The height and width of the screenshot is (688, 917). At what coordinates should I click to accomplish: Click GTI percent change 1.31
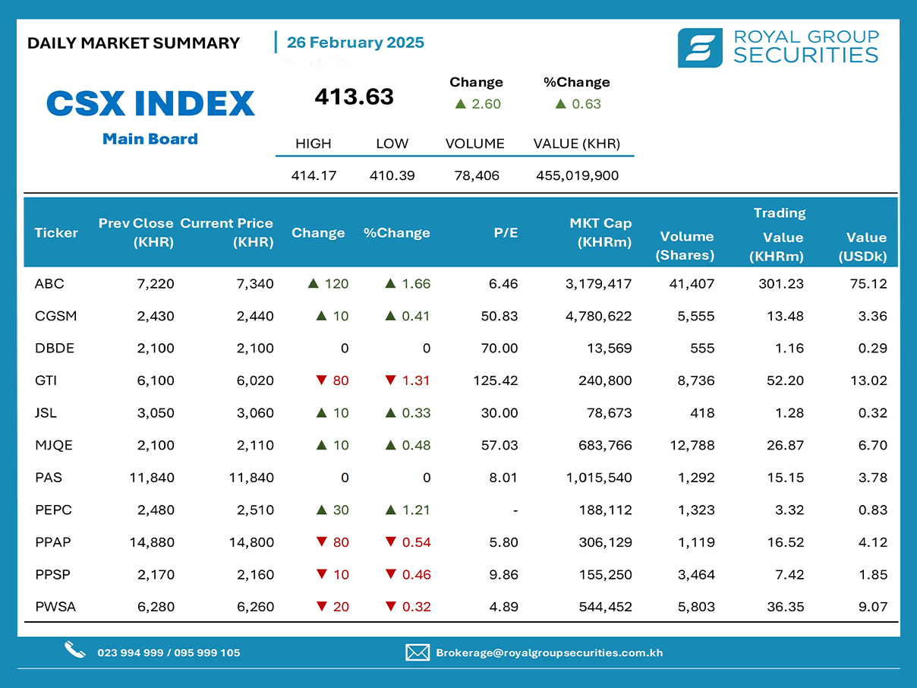point(416,380)
